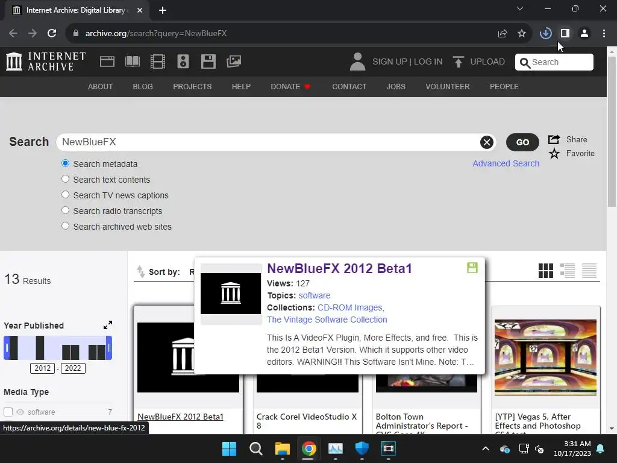Click SIGN UP link

pyautogui.click(x=390, y=62)
